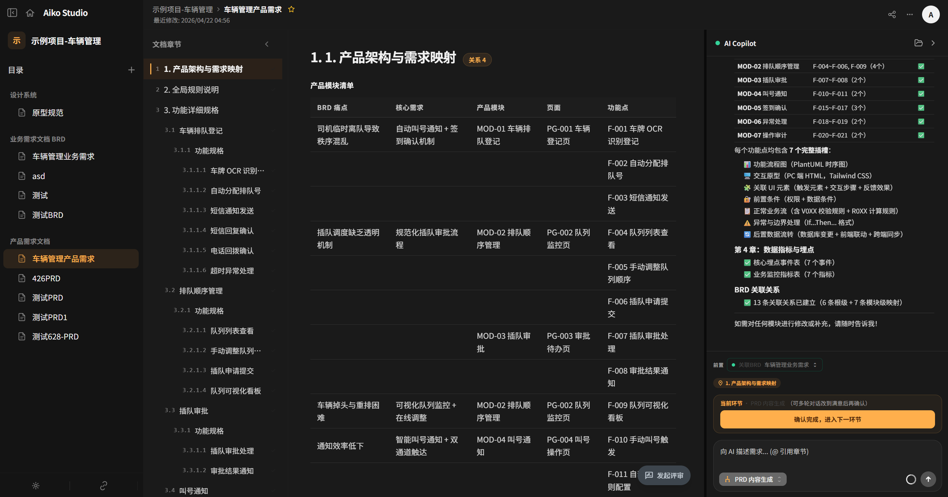Toggle MOD-05 签到确认 checkbox
The image size is (948, 497).
click(x=921, y=108)
